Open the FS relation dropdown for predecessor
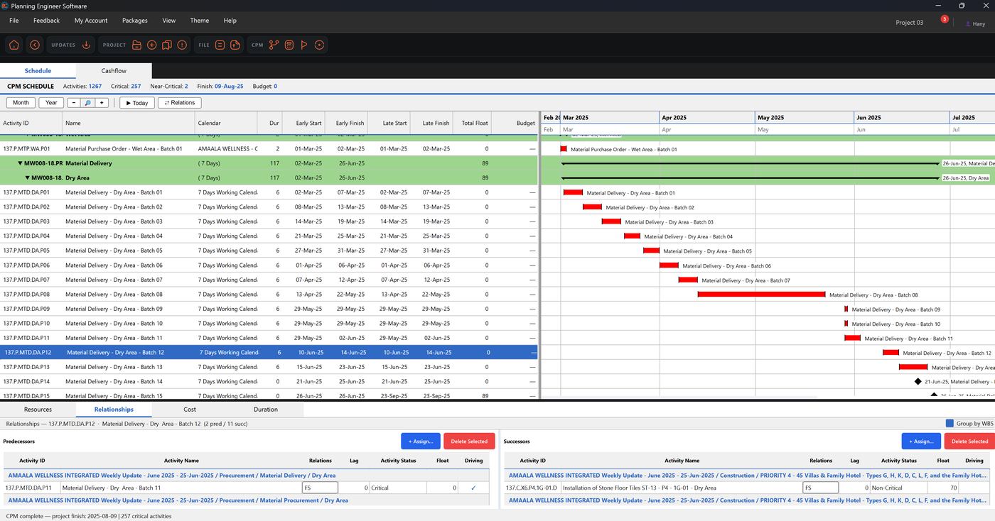This screenshot has height=521, width=995. (x=320, y=488)
